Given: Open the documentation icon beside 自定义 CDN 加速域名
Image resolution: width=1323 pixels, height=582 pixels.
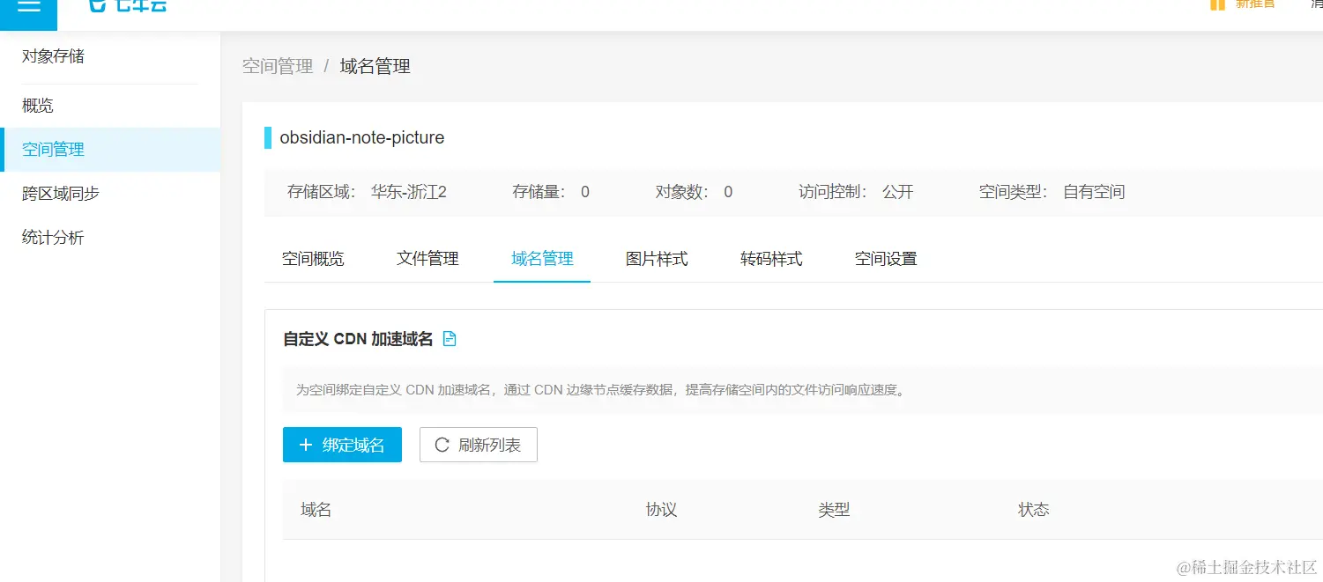Looking at the screenshot, I should (x=450, y=338).
